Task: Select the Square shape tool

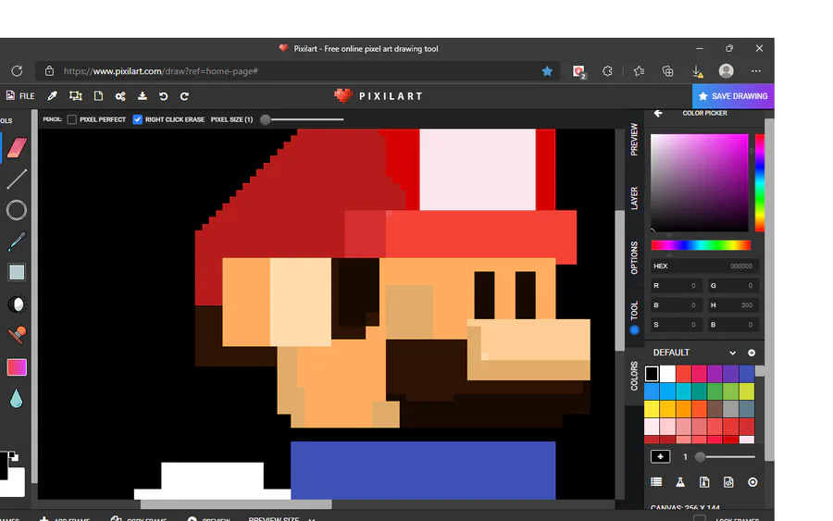Action: pos(17,272)
